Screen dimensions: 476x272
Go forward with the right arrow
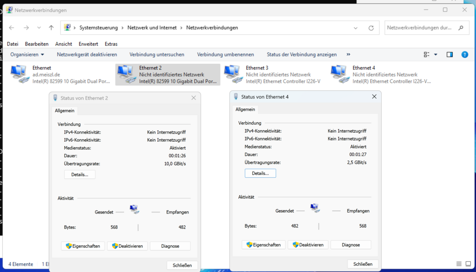(26, 28)
